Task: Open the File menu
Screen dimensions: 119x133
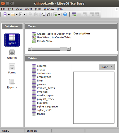Action: click(3, 9)
